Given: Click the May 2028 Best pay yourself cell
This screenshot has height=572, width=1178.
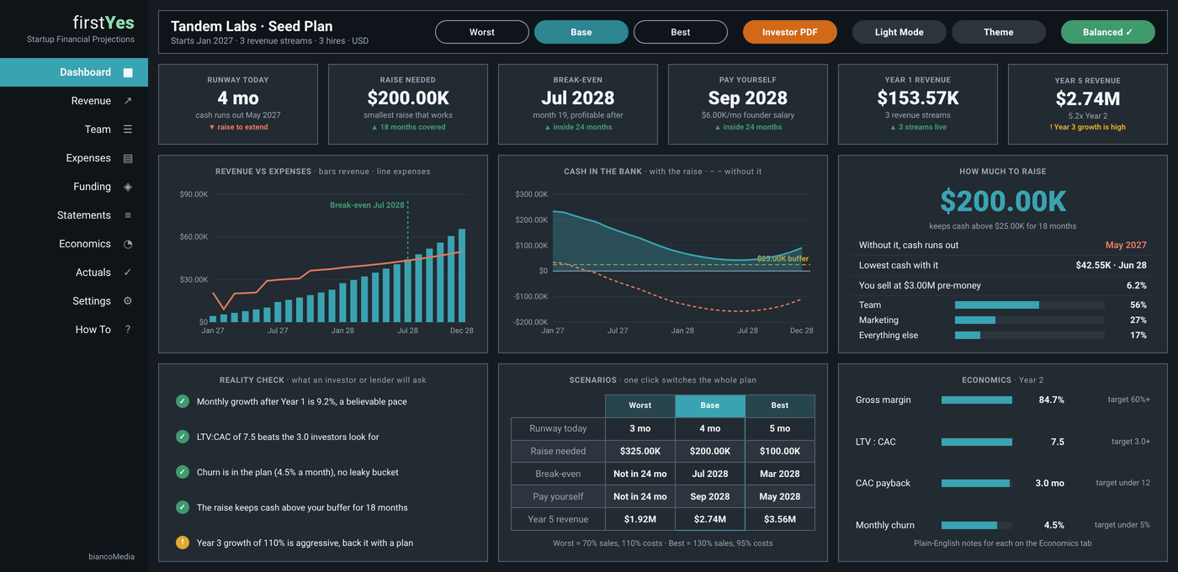Looking at the screenshot, I should pos(780,496).
